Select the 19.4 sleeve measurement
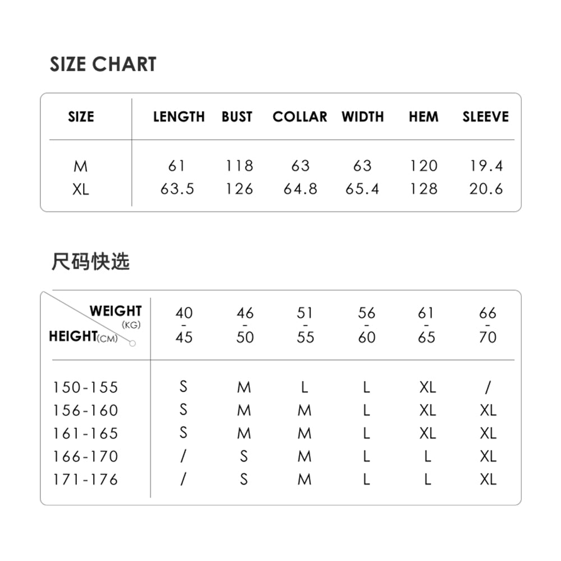 (x=486, y=165)
